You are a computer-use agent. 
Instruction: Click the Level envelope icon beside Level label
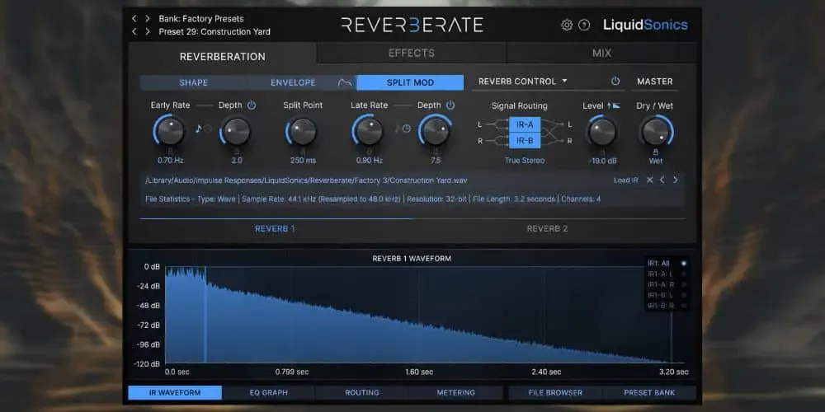click(614, 105)
